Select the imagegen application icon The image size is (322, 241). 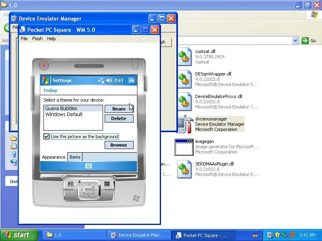tap(184, 147)
